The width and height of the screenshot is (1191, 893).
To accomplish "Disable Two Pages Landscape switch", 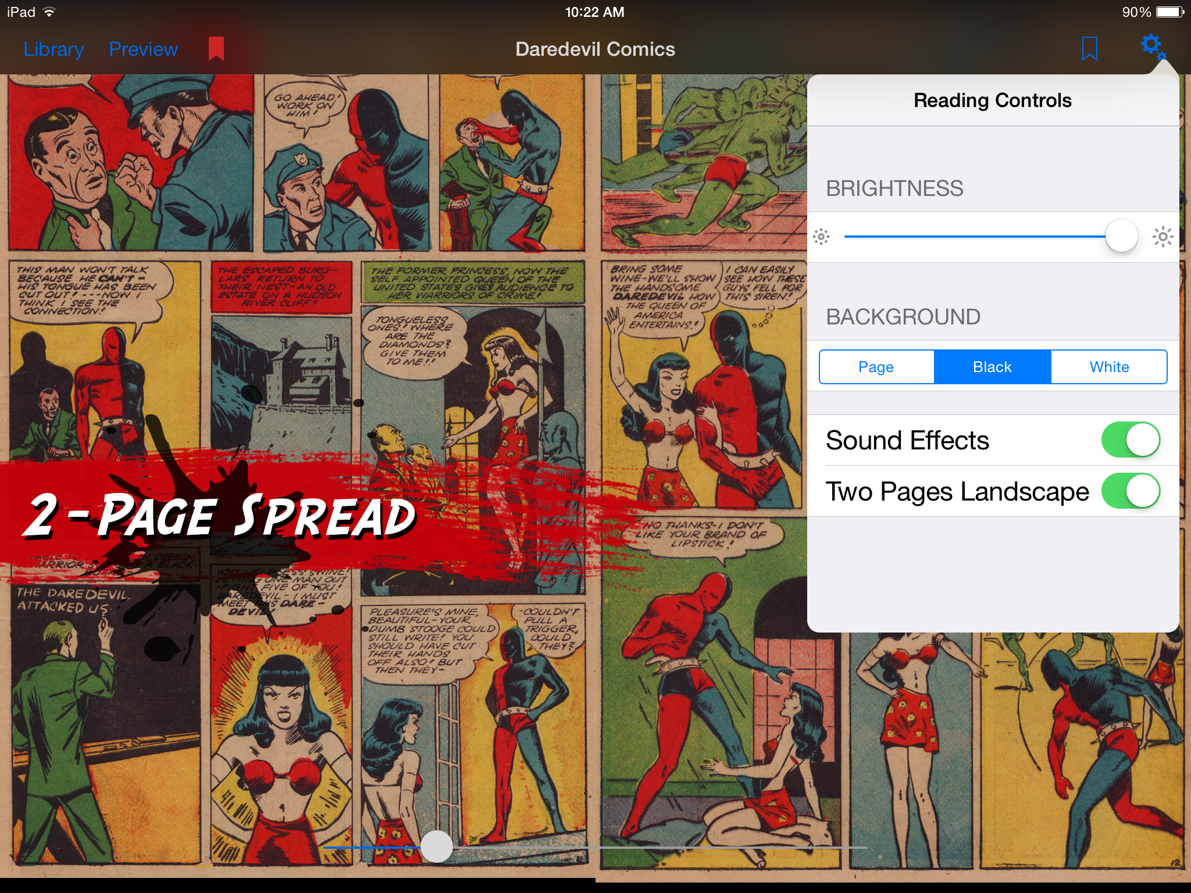I will coord(1131,491).
